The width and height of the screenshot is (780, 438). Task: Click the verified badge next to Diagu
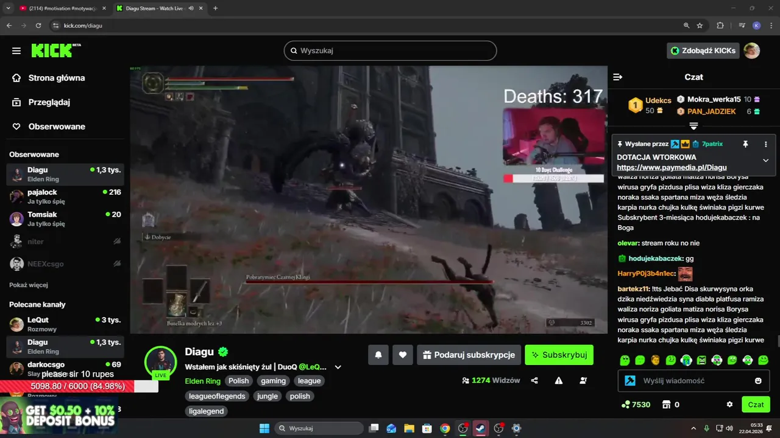pos(223,352)
